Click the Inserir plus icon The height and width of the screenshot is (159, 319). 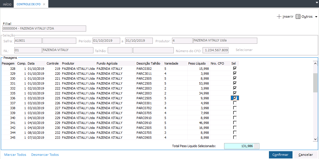(x=279, y=17)
